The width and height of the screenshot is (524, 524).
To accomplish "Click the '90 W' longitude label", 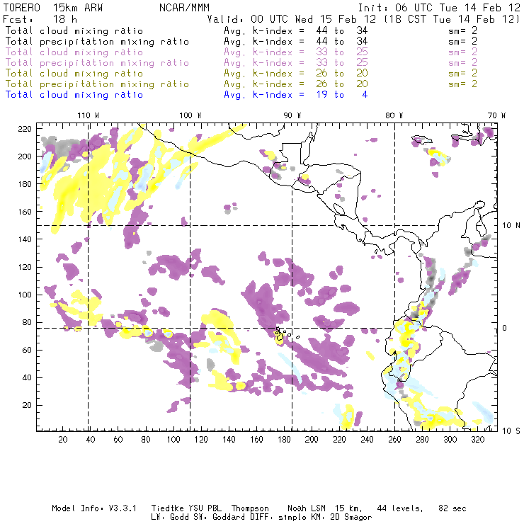I will click(292, 115).
